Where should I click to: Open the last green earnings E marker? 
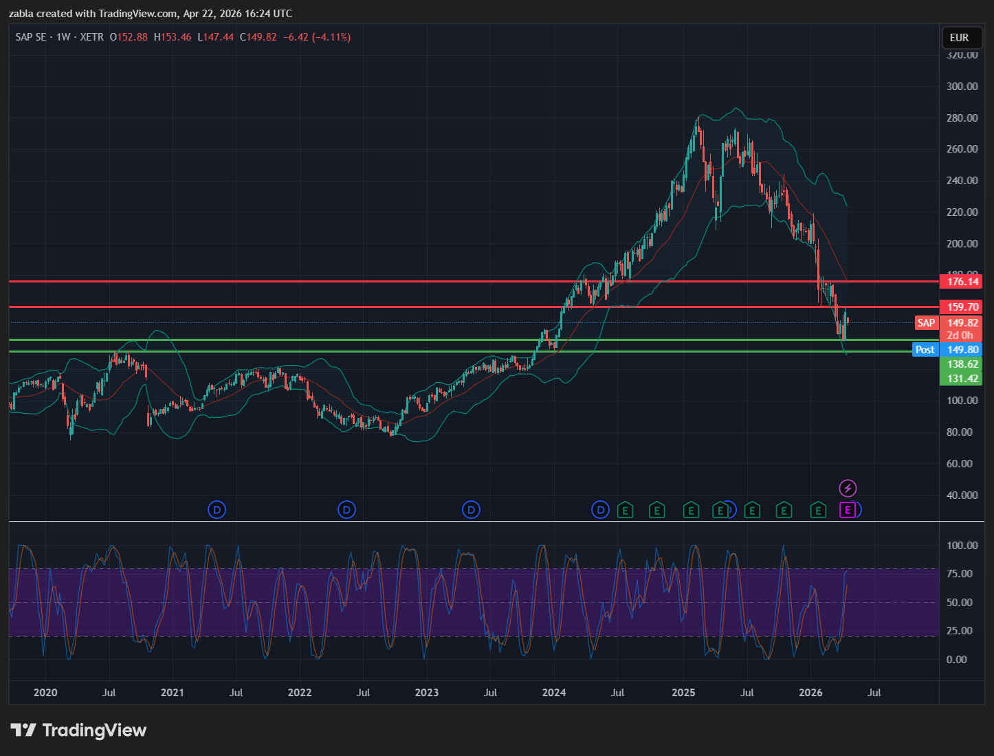(x=817, y=510)
